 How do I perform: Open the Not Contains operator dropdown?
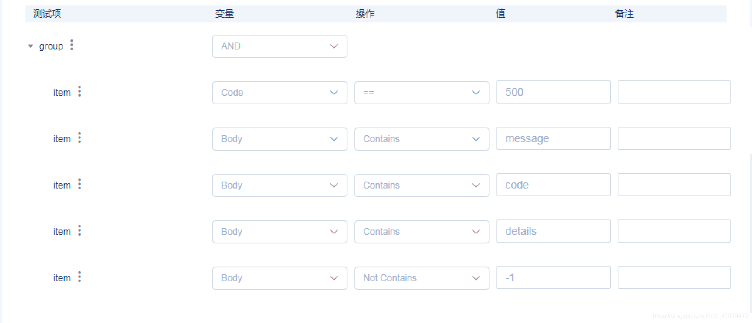(x=422, y=278)
